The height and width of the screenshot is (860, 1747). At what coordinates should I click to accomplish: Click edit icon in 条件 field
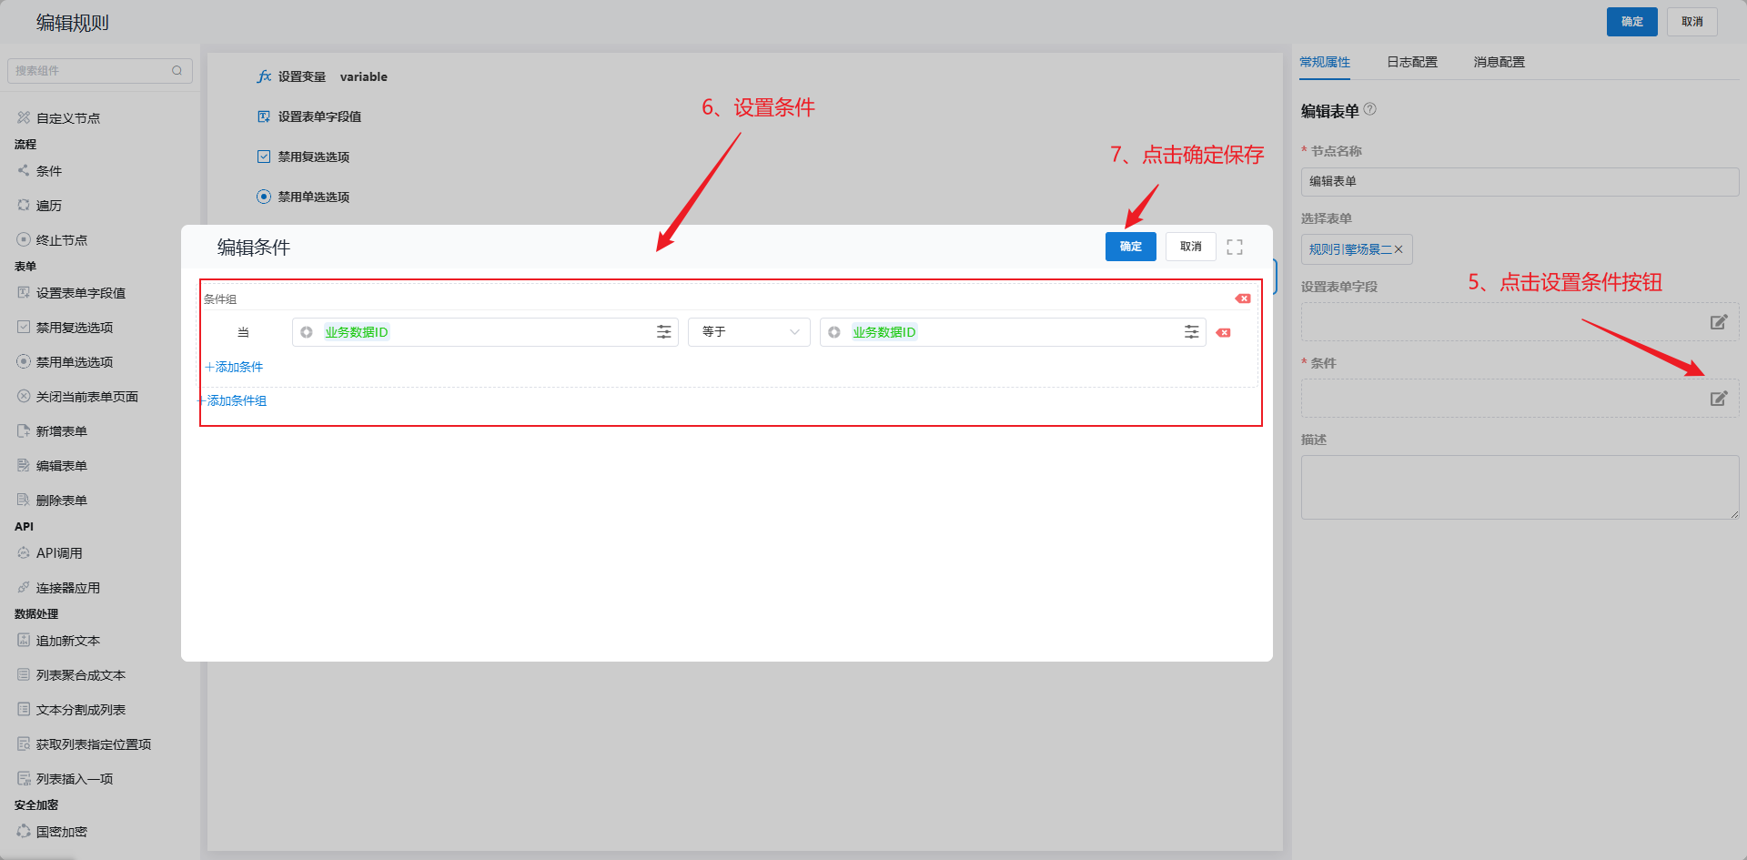coord(1718,399)
